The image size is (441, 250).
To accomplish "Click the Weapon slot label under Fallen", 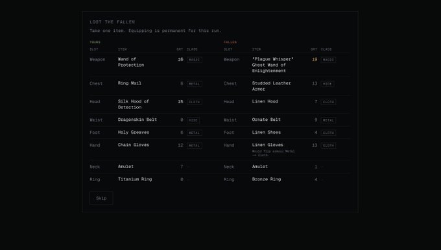I will [x=232, y=60].
